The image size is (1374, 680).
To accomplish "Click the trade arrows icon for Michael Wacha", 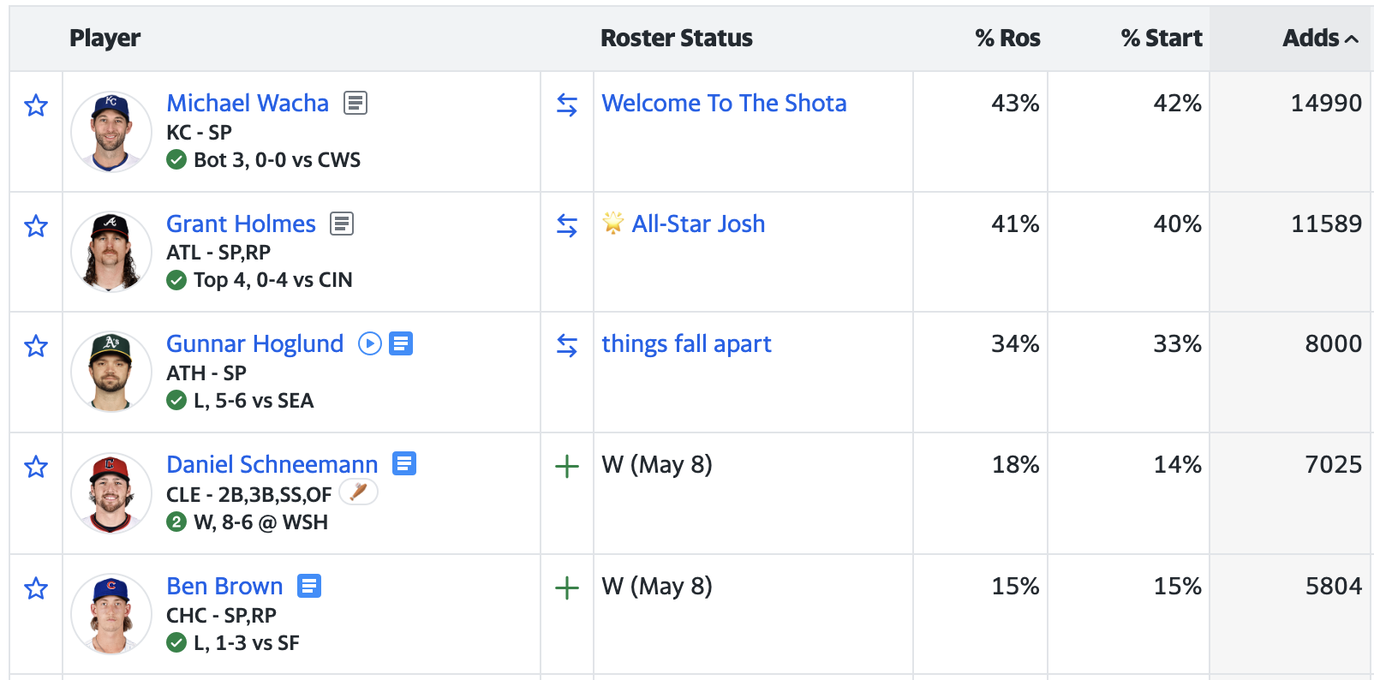I will (567, 104).
